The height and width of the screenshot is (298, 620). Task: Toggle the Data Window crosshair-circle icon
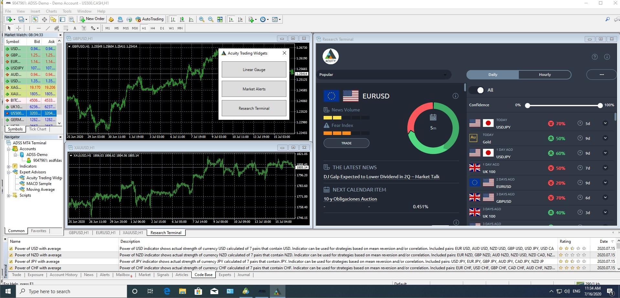[x=44, y=19]
